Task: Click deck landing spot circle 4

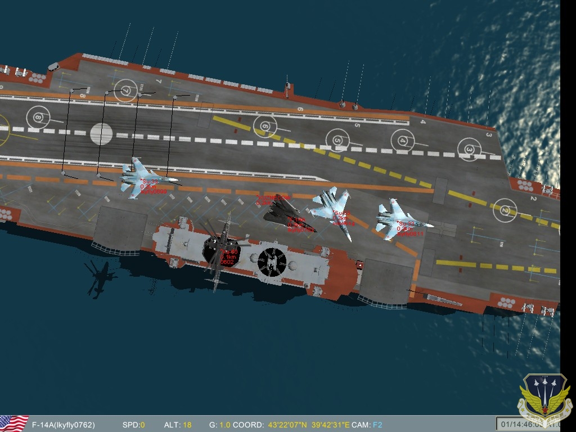Action: coord(402,141)
